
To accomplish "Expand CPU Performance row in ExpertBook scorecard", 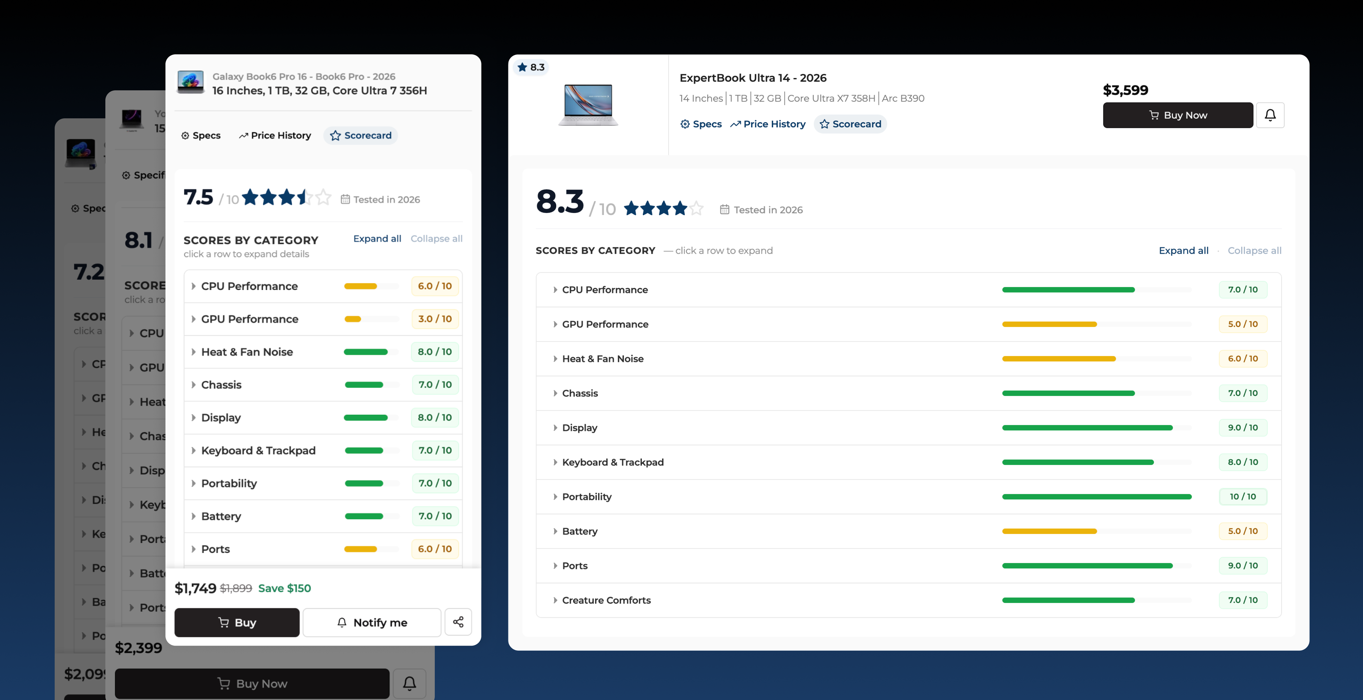I will [909, 290].
